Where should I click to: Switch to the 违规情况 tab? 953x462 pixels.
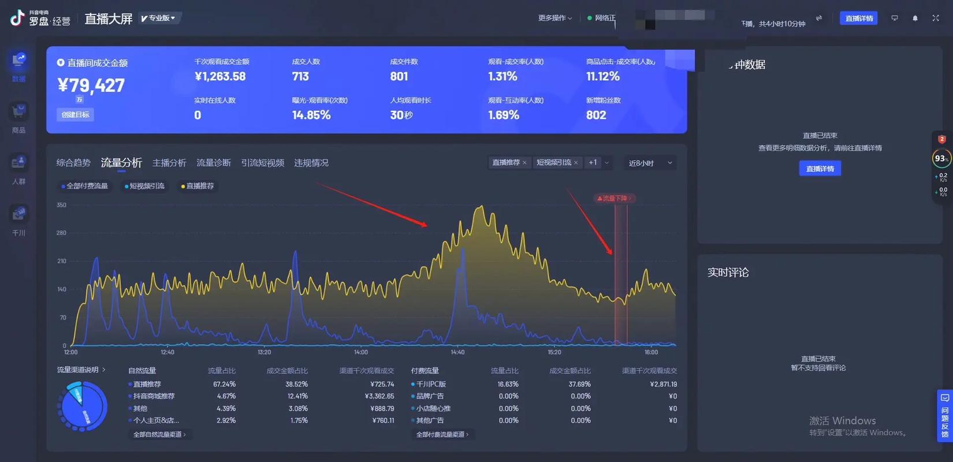311,163
